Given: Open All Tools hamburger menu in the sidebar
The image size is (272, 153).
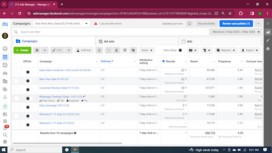Looking at the screenshot, I should (5, 97).
